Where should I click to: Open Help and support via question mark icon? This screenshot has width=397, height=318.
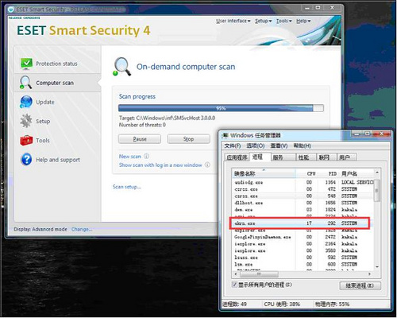pos(26,159)
